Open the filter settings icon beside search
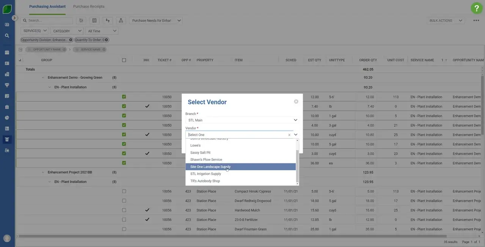Image resolution: width=485 pixels, height=247 pixels. 81,20
